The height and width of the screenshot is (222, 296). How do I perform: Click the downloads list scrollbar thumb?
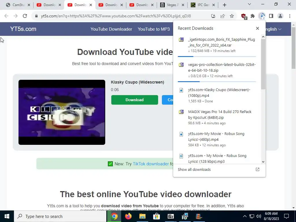coord(263,64)
